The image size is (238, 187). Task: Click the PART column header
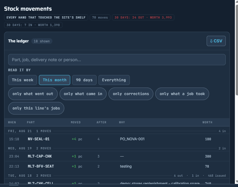tap(31, 122)
